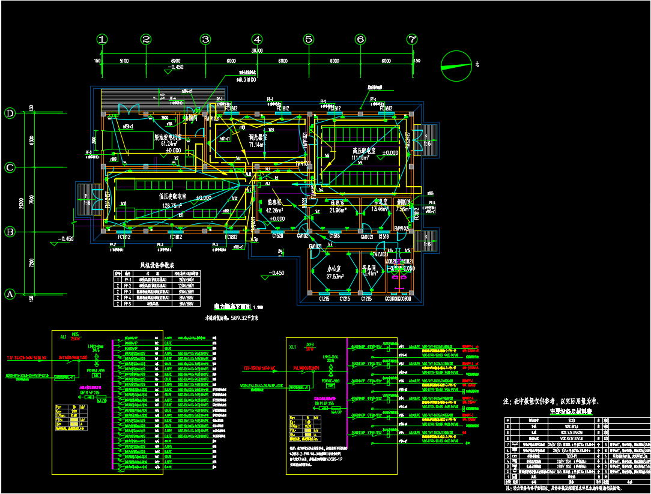Select grid axis bubble letter D
Image resolution: width=651 pixels, height=494 pixels.
pyautogui.click(x=10, y=113)
